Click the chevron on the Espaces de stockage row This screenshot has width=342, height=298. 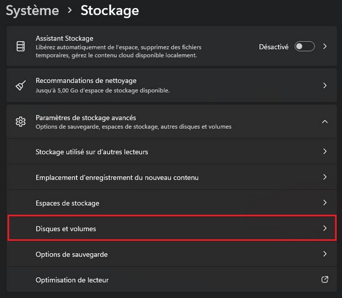point(325,203)
